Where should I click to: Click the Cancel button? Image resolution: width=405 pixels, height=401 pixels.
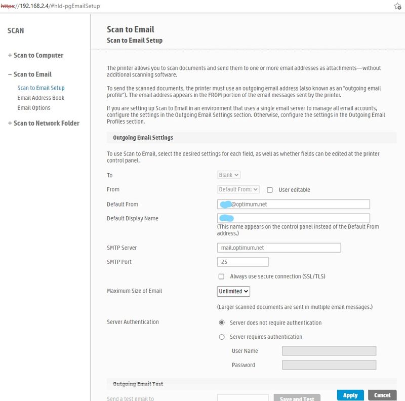coord(382,395)
